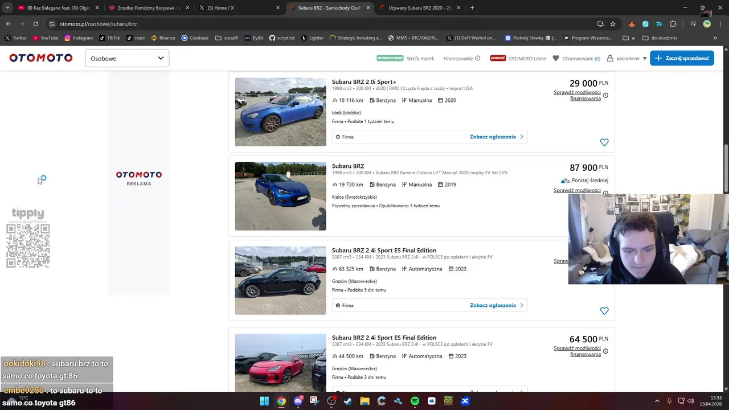This screenshot has height=410, width=729.
Task: Open File Explorer from the taskbar
Action: pos(364,401)
